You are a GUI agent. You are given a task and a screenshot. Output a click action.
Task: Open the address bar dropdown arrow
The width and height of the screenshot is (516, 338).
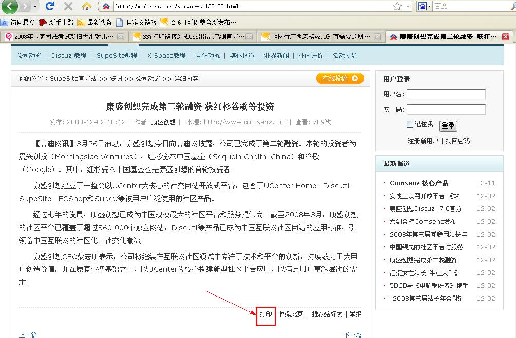click(408, 6)
